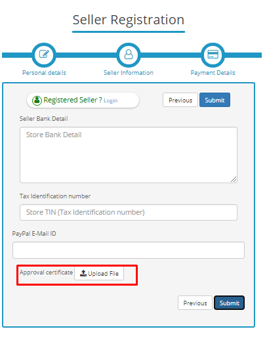Viewport: 267px width, 348px height.
Task: Click the Tax Identification number label
Action: point(55,196)
